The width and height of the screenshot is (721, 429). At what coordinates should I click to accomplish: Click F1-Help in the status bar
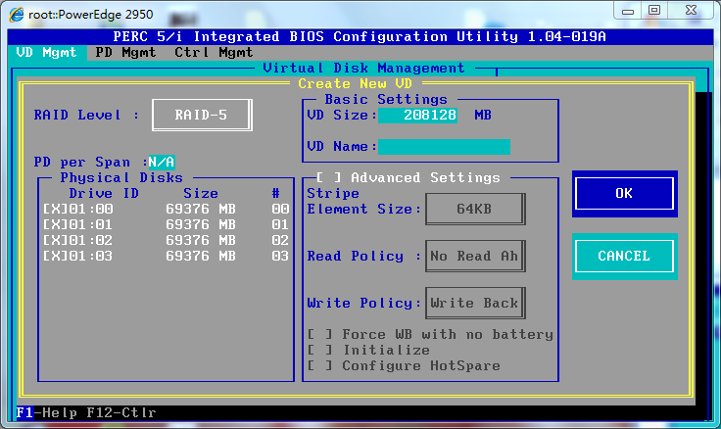click(x=46, y=412)
